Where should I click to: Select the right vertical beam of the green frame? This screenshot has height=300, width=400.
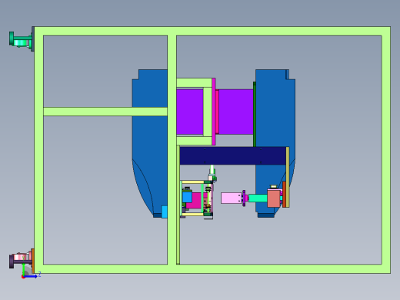[x=386, y=150]
